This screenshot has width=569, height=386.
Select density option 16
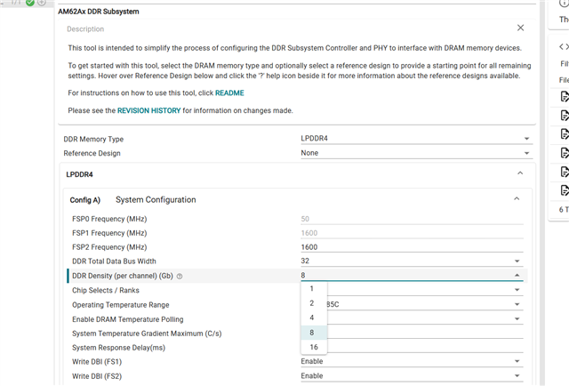(314, 347)
